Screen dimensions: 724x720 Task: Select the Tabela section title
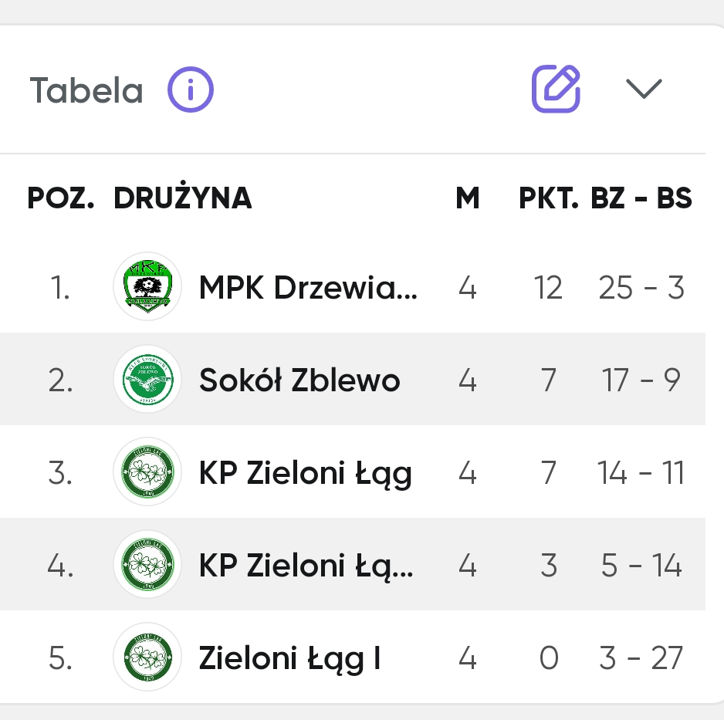click(x=86, y=90)
